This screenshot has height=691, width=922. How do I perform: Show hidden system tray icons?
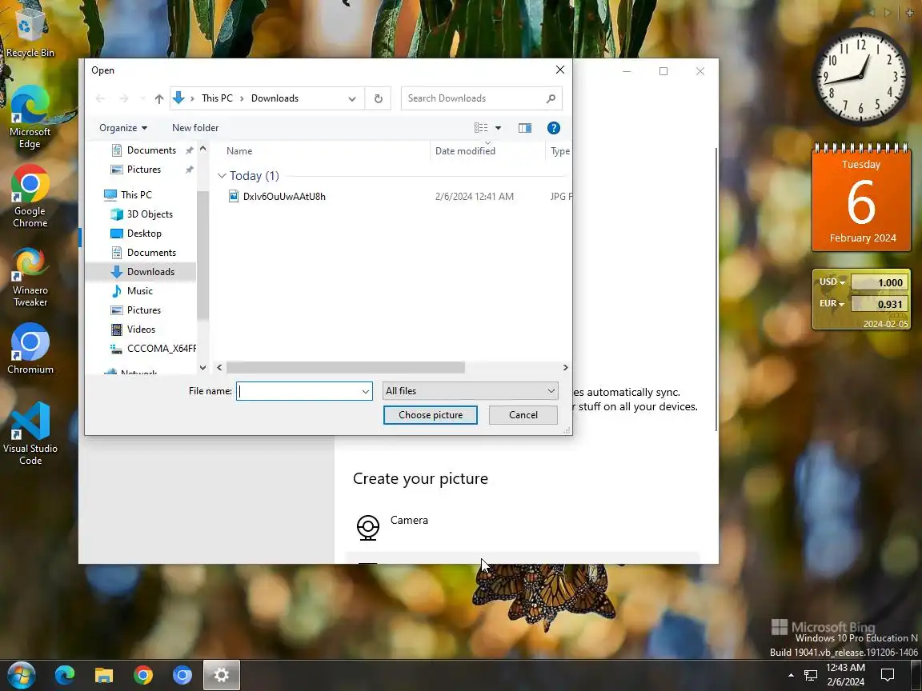pos(791,675)
